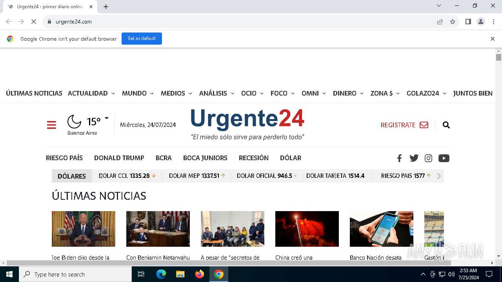Open Banco Nación phone thumbnail
The height and width of the screenshot is (282, 502).
[382, 229]
